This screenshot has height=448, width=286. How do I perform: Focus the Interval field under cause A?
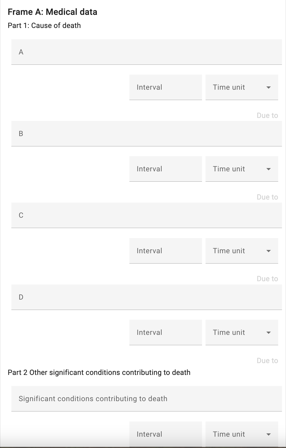(x=165, y=87)
